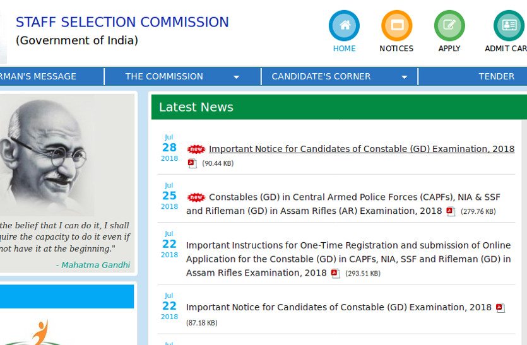The height and width of the screenshot is (345, 527).
Task: Open Important Instructions for One-Time Registration link
Action: [348, 245]
